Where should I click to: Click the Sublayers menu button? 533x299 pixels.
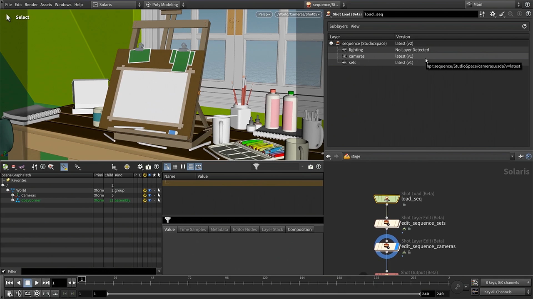pyautogui.click(x=338, y=26)
